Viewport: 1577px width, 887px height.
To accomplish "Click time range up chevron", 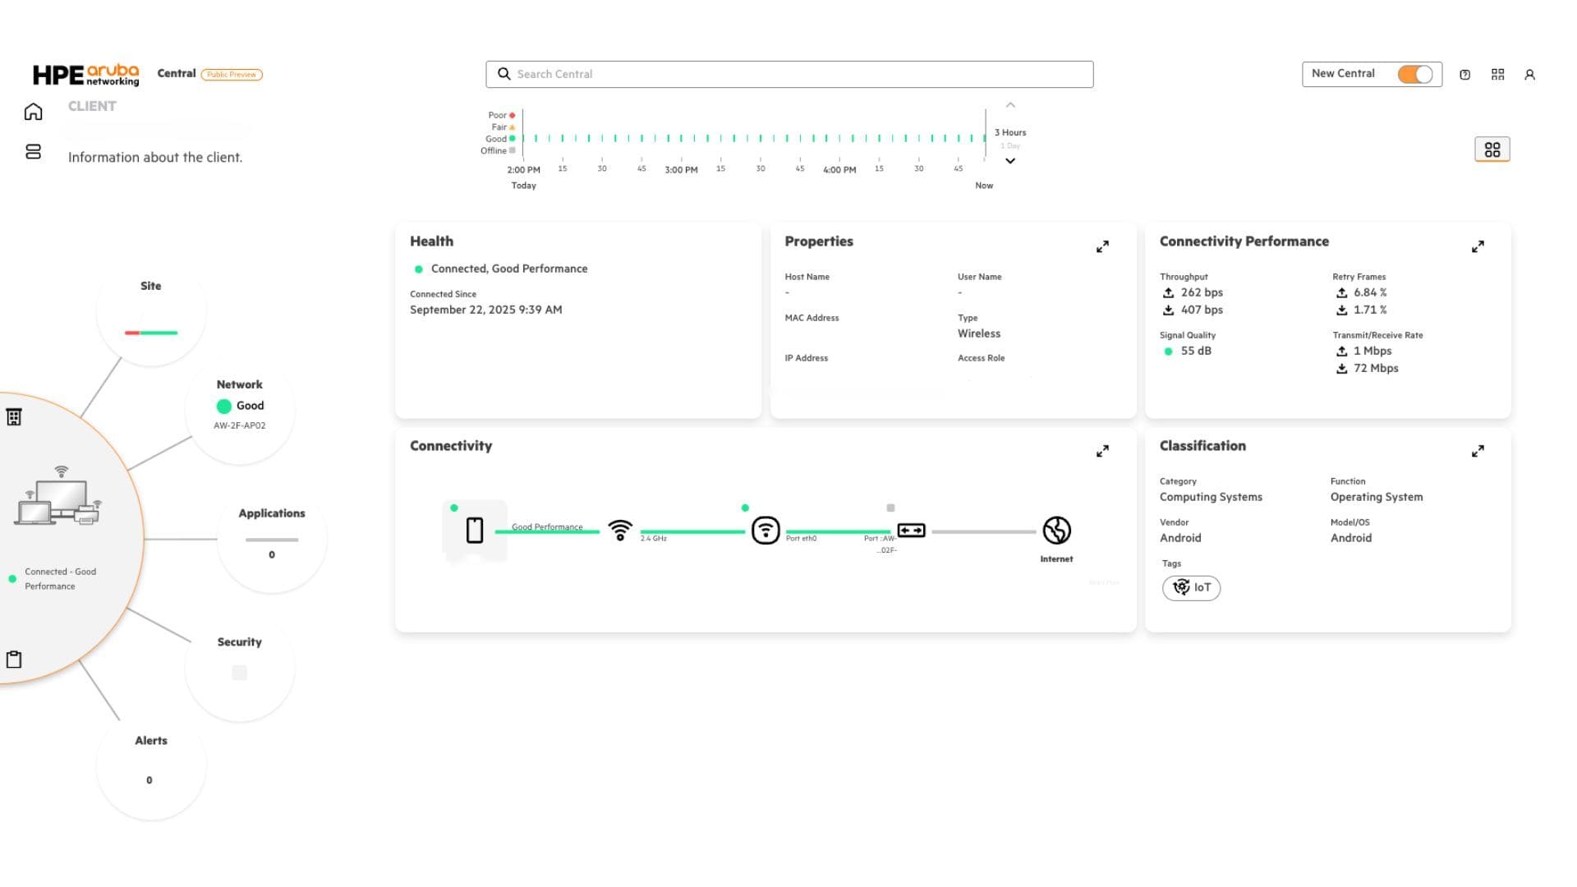I will [1010, 105].
